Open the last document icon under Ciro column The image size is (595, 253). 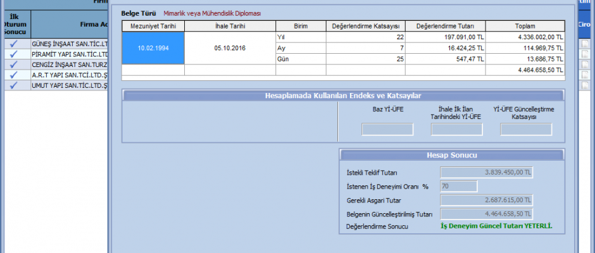click(x=586, y=85)
